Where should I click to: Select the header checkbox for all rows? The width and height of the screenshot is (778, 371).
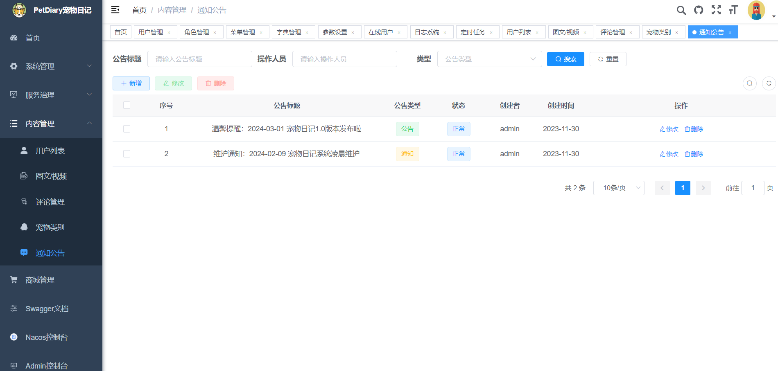click(x=127, y=105)
